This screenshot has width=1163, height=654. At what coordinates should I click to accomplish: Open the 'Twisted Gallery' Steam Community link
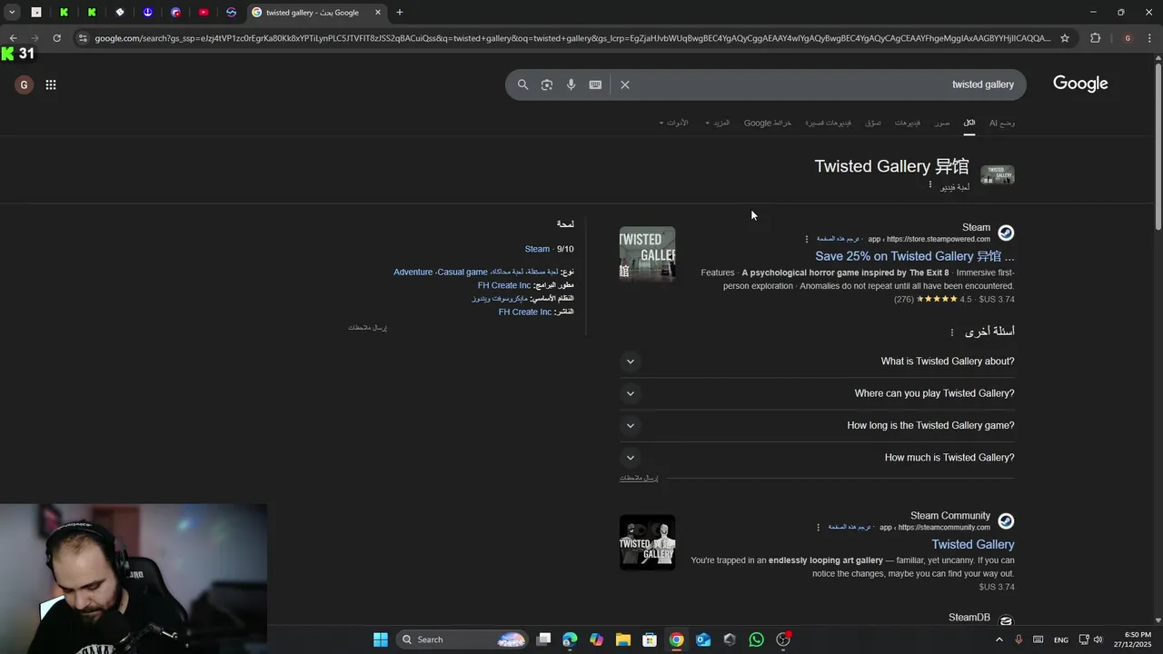coord(973,544)
